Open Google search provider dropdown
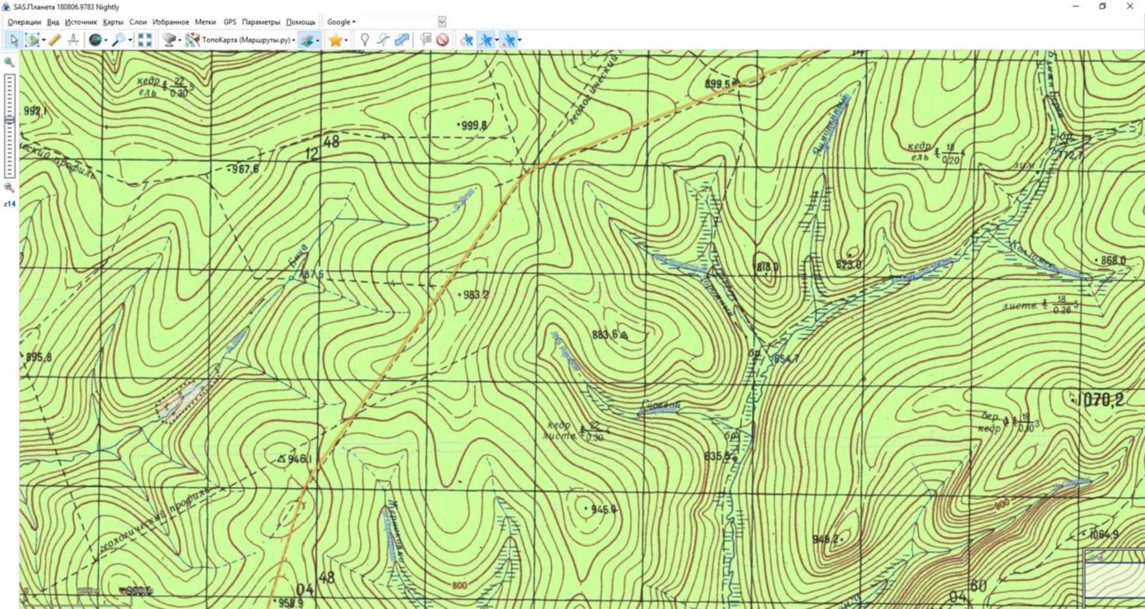 [341, 22]
